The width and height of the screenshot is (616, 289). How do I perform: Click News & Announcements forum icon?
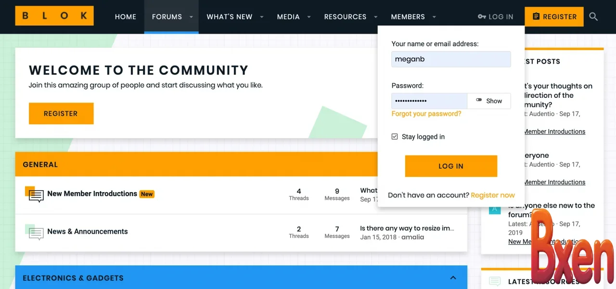click(x=35, y=233)
